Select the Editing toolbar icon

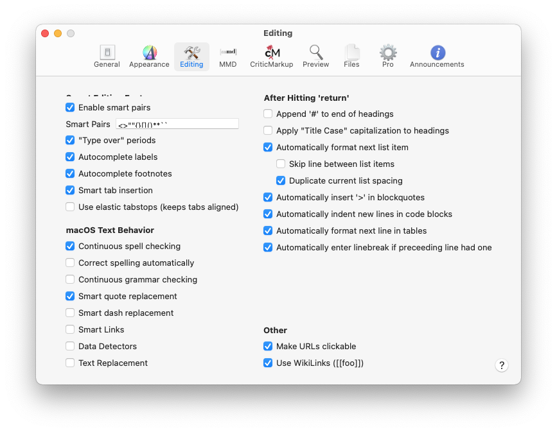pos(191,56)
